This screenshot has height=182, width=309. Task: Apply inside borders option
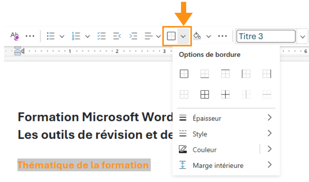coord(226,94)
